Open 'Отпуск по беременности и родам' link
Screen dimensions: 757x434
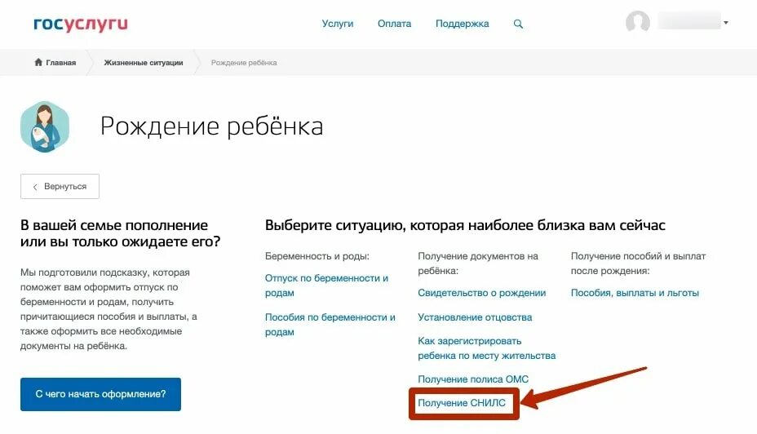[326, 286]
